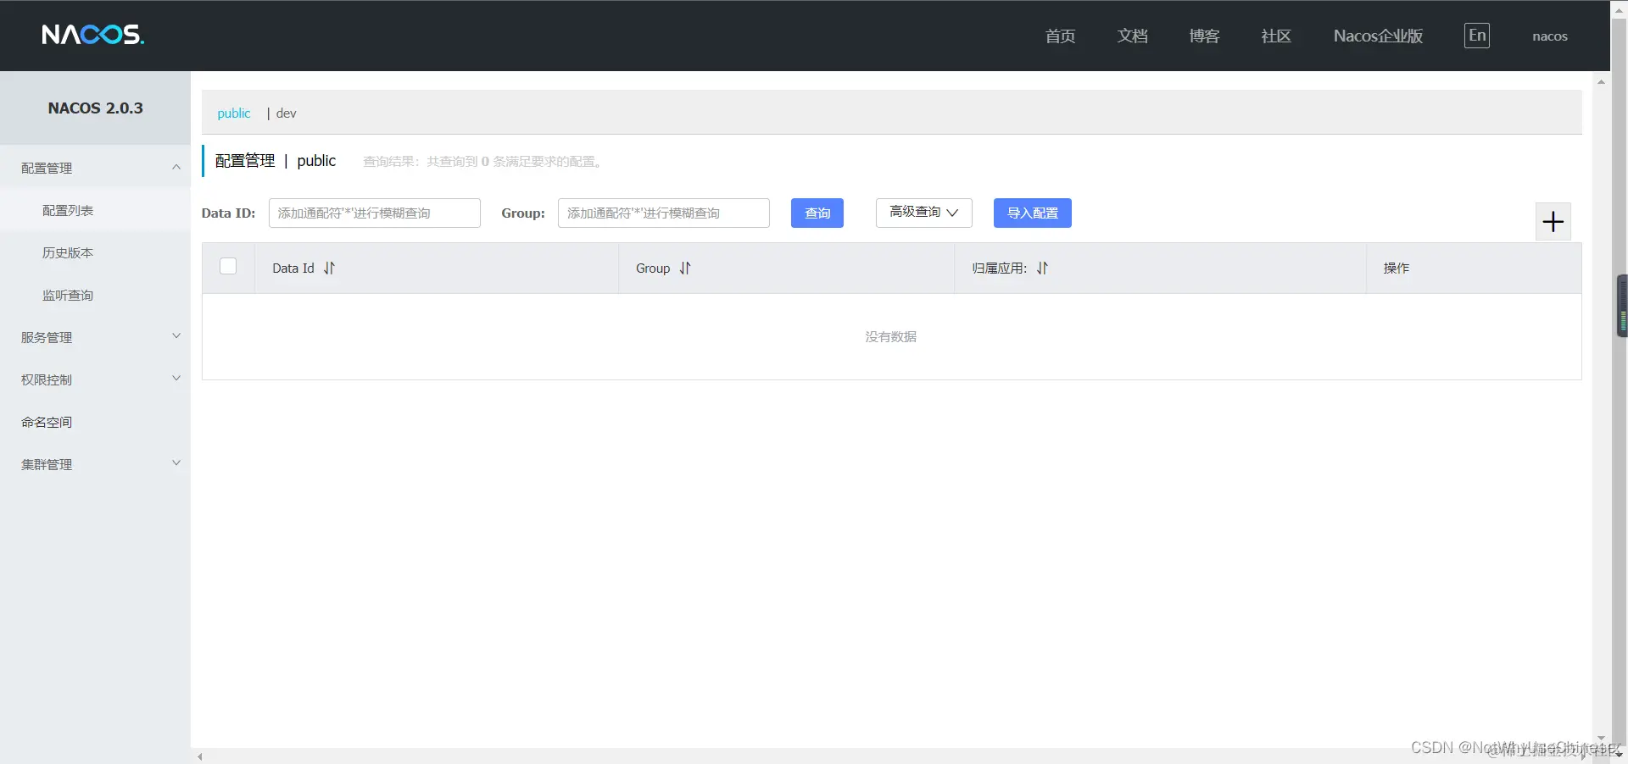Switch language with the En button
This screenshot has width=1628, height=764.
point(1476,36)
